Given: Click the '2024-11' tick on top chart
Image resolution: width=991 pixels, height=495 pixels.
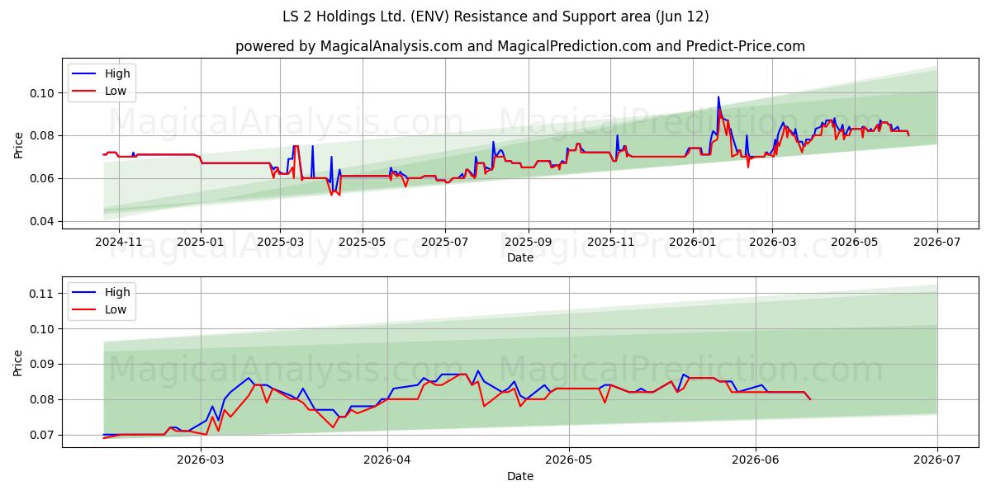Looking at the screenshot, I should (119, 242).
